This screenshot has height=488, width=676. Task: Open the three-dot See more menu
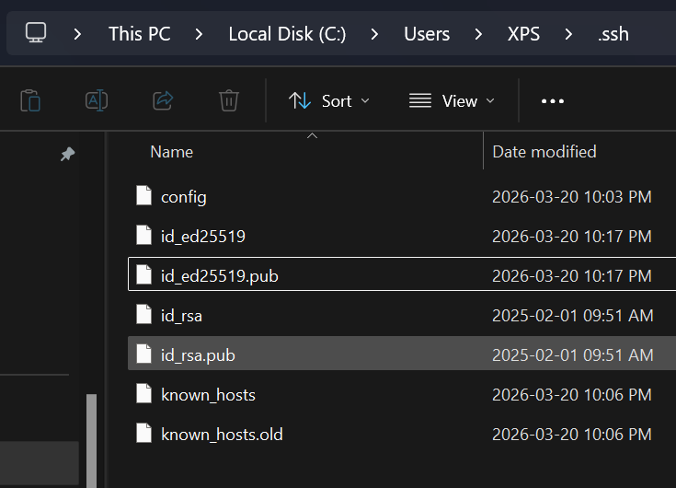pyautogui.click(x=553, y=100)
